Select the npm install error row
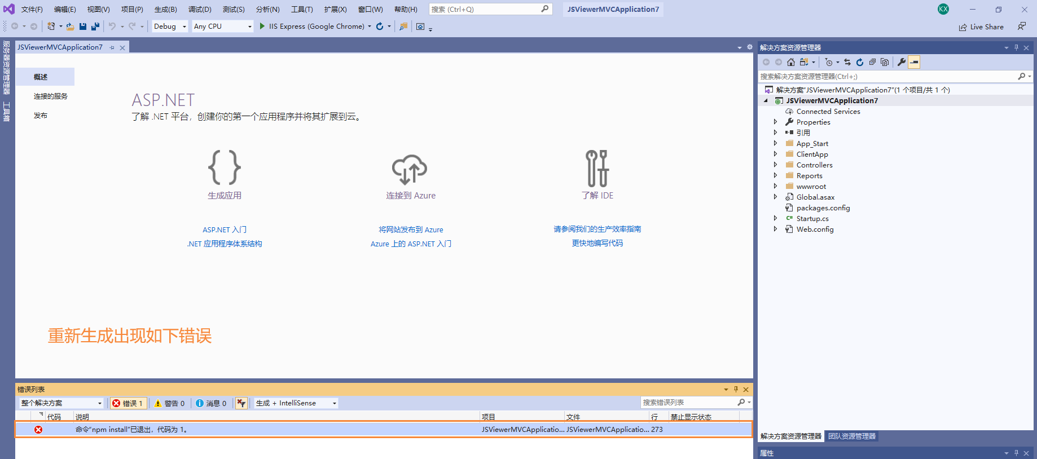The width and height of the screenshot is (1037, 459). tap(384, 429)
